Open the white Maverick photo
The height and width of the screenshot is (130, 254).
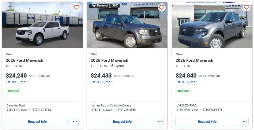point(42,28)
